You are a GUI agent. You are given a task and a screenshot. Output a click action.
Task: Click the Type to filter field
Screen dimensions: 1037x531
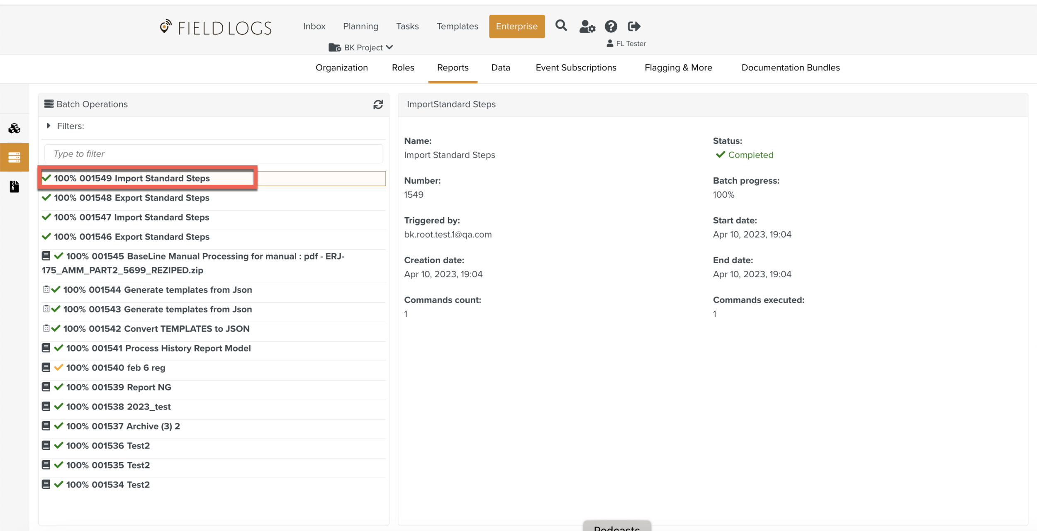point(214,154)
